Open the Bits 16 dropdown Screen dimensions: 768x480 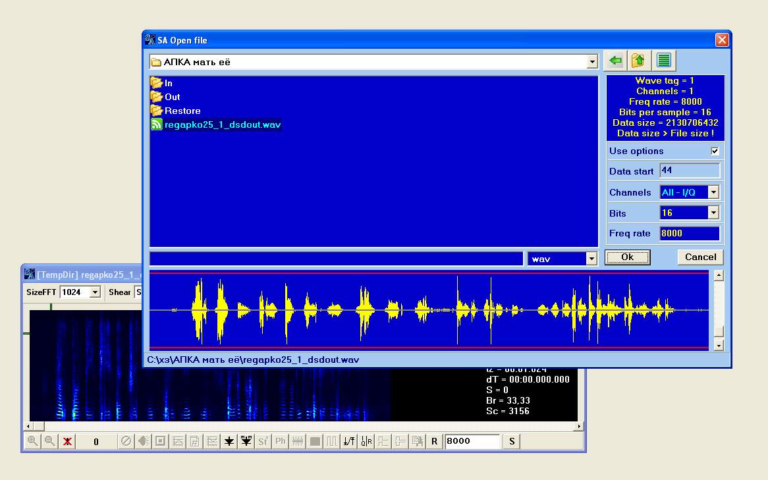[x=713, y=213]
